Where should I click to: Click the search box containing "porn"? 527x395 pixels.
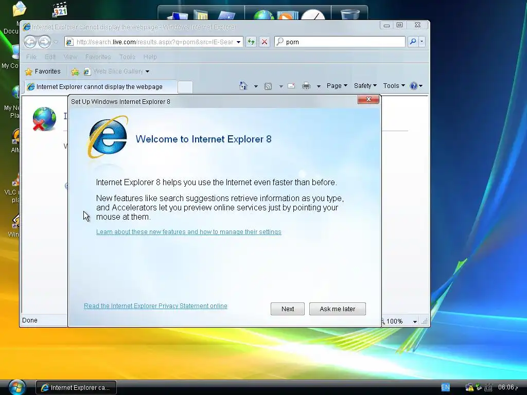click(x=340, y=42)
